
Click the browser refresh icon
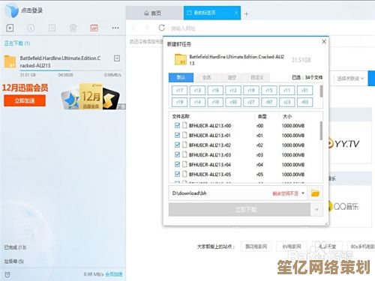click(x=162, y=28)
